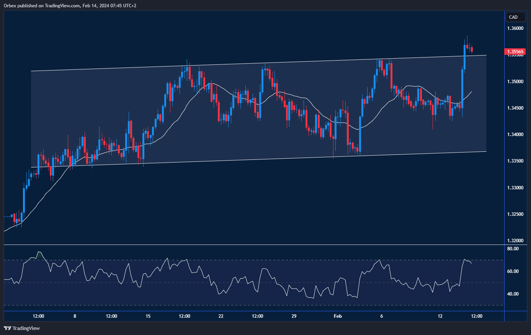
Task: Click the 22 date label on the time axis
Action: (x=221, y=316)
